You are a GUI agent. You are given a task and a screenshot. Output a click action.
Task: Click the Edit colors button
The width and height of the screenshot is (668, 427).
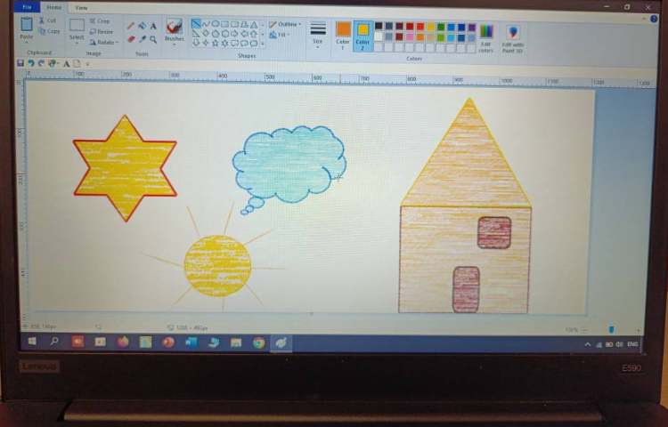click(485, 37)
